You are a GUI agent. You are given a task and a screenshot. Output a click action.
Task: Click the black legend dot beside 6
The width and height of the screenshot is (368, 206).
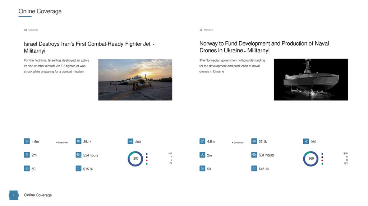[322, 157]
